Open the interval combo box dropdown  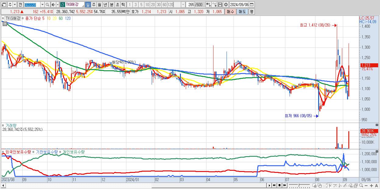[x=183, y=5]
